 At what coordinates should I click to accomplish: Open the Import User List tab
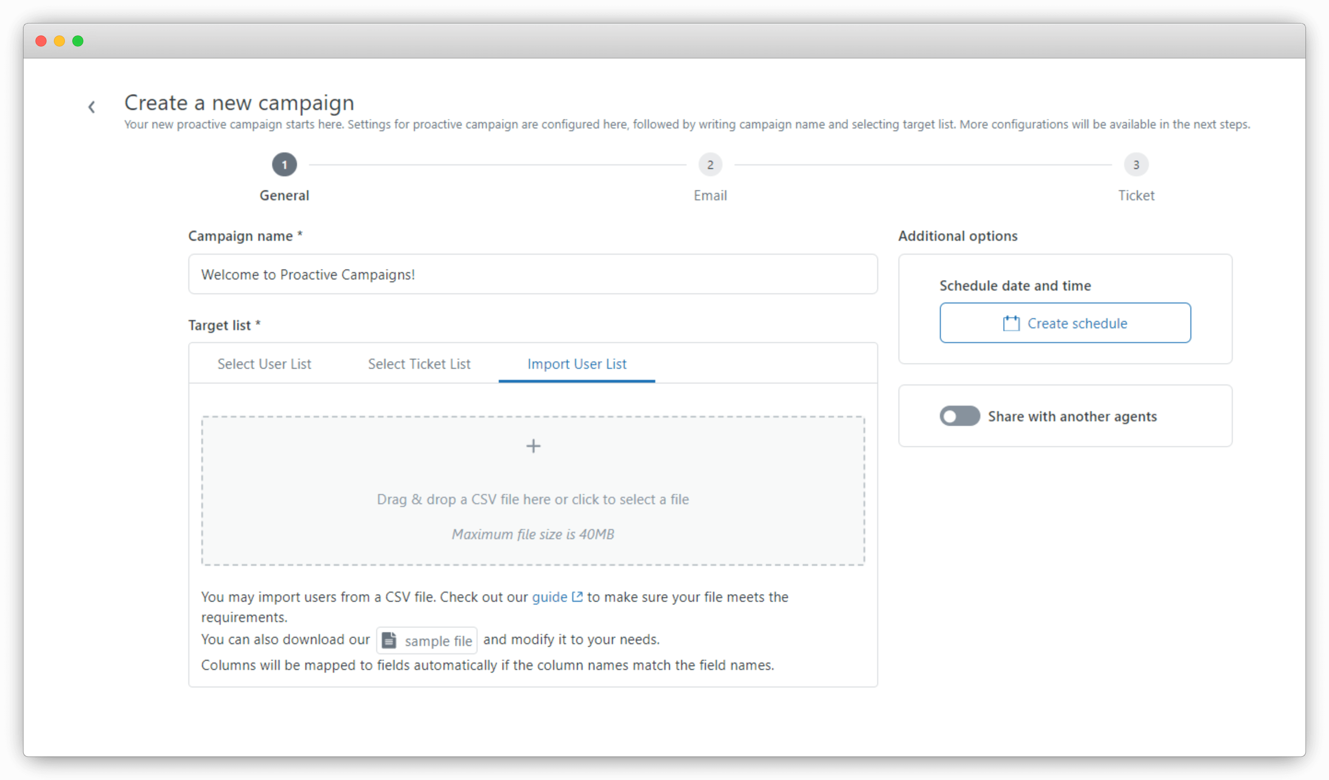577,363
